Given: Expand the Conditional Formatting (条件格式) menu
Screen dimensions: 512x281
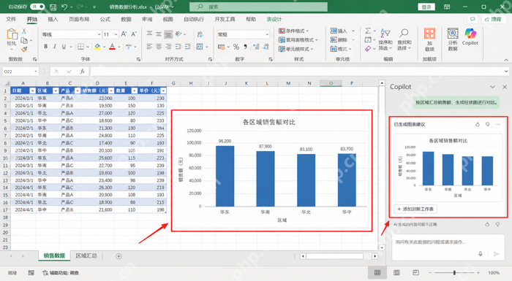Looking at the screenshot, I should tap(293, 31).
